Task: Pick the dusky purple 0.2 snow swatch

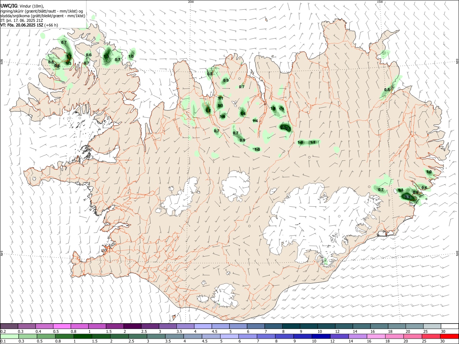Action: pyautogui.click(x=9, y=326)
